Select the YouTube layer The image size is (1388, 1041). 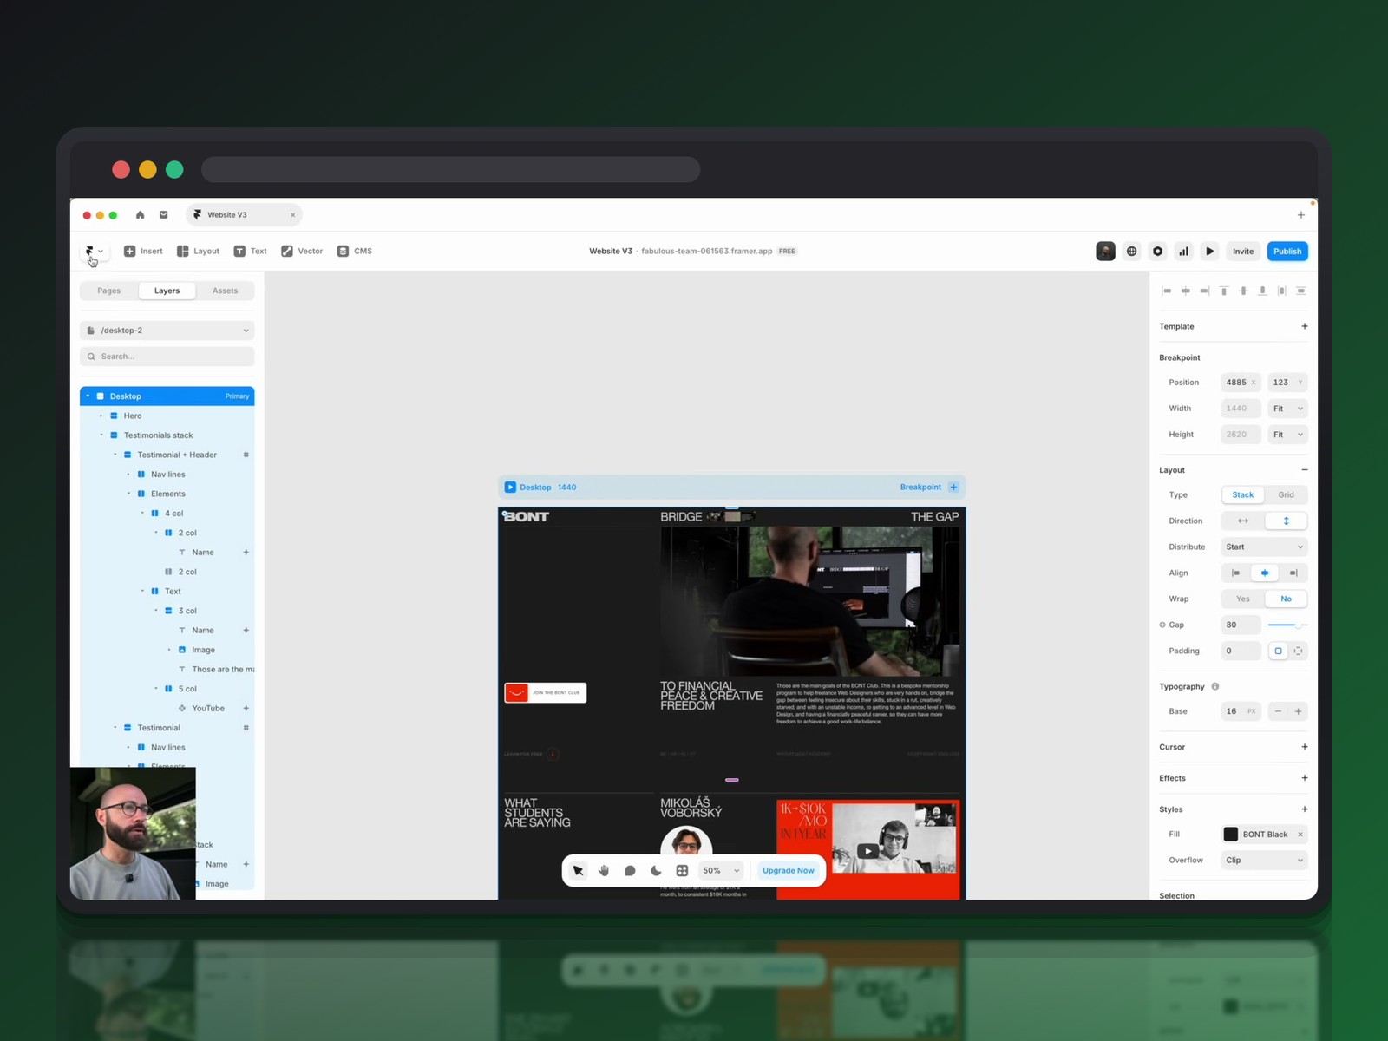[207, 708]
